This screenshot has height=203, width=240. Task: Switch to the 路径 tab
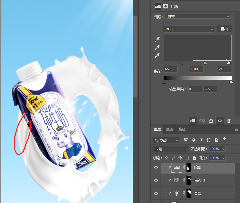pyautogui.click(x=182, y=129)
